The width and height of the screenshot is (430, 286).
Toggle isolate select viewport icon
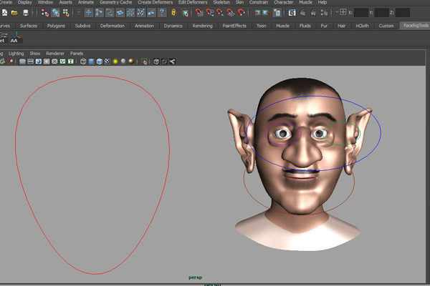tap(144, 61)
